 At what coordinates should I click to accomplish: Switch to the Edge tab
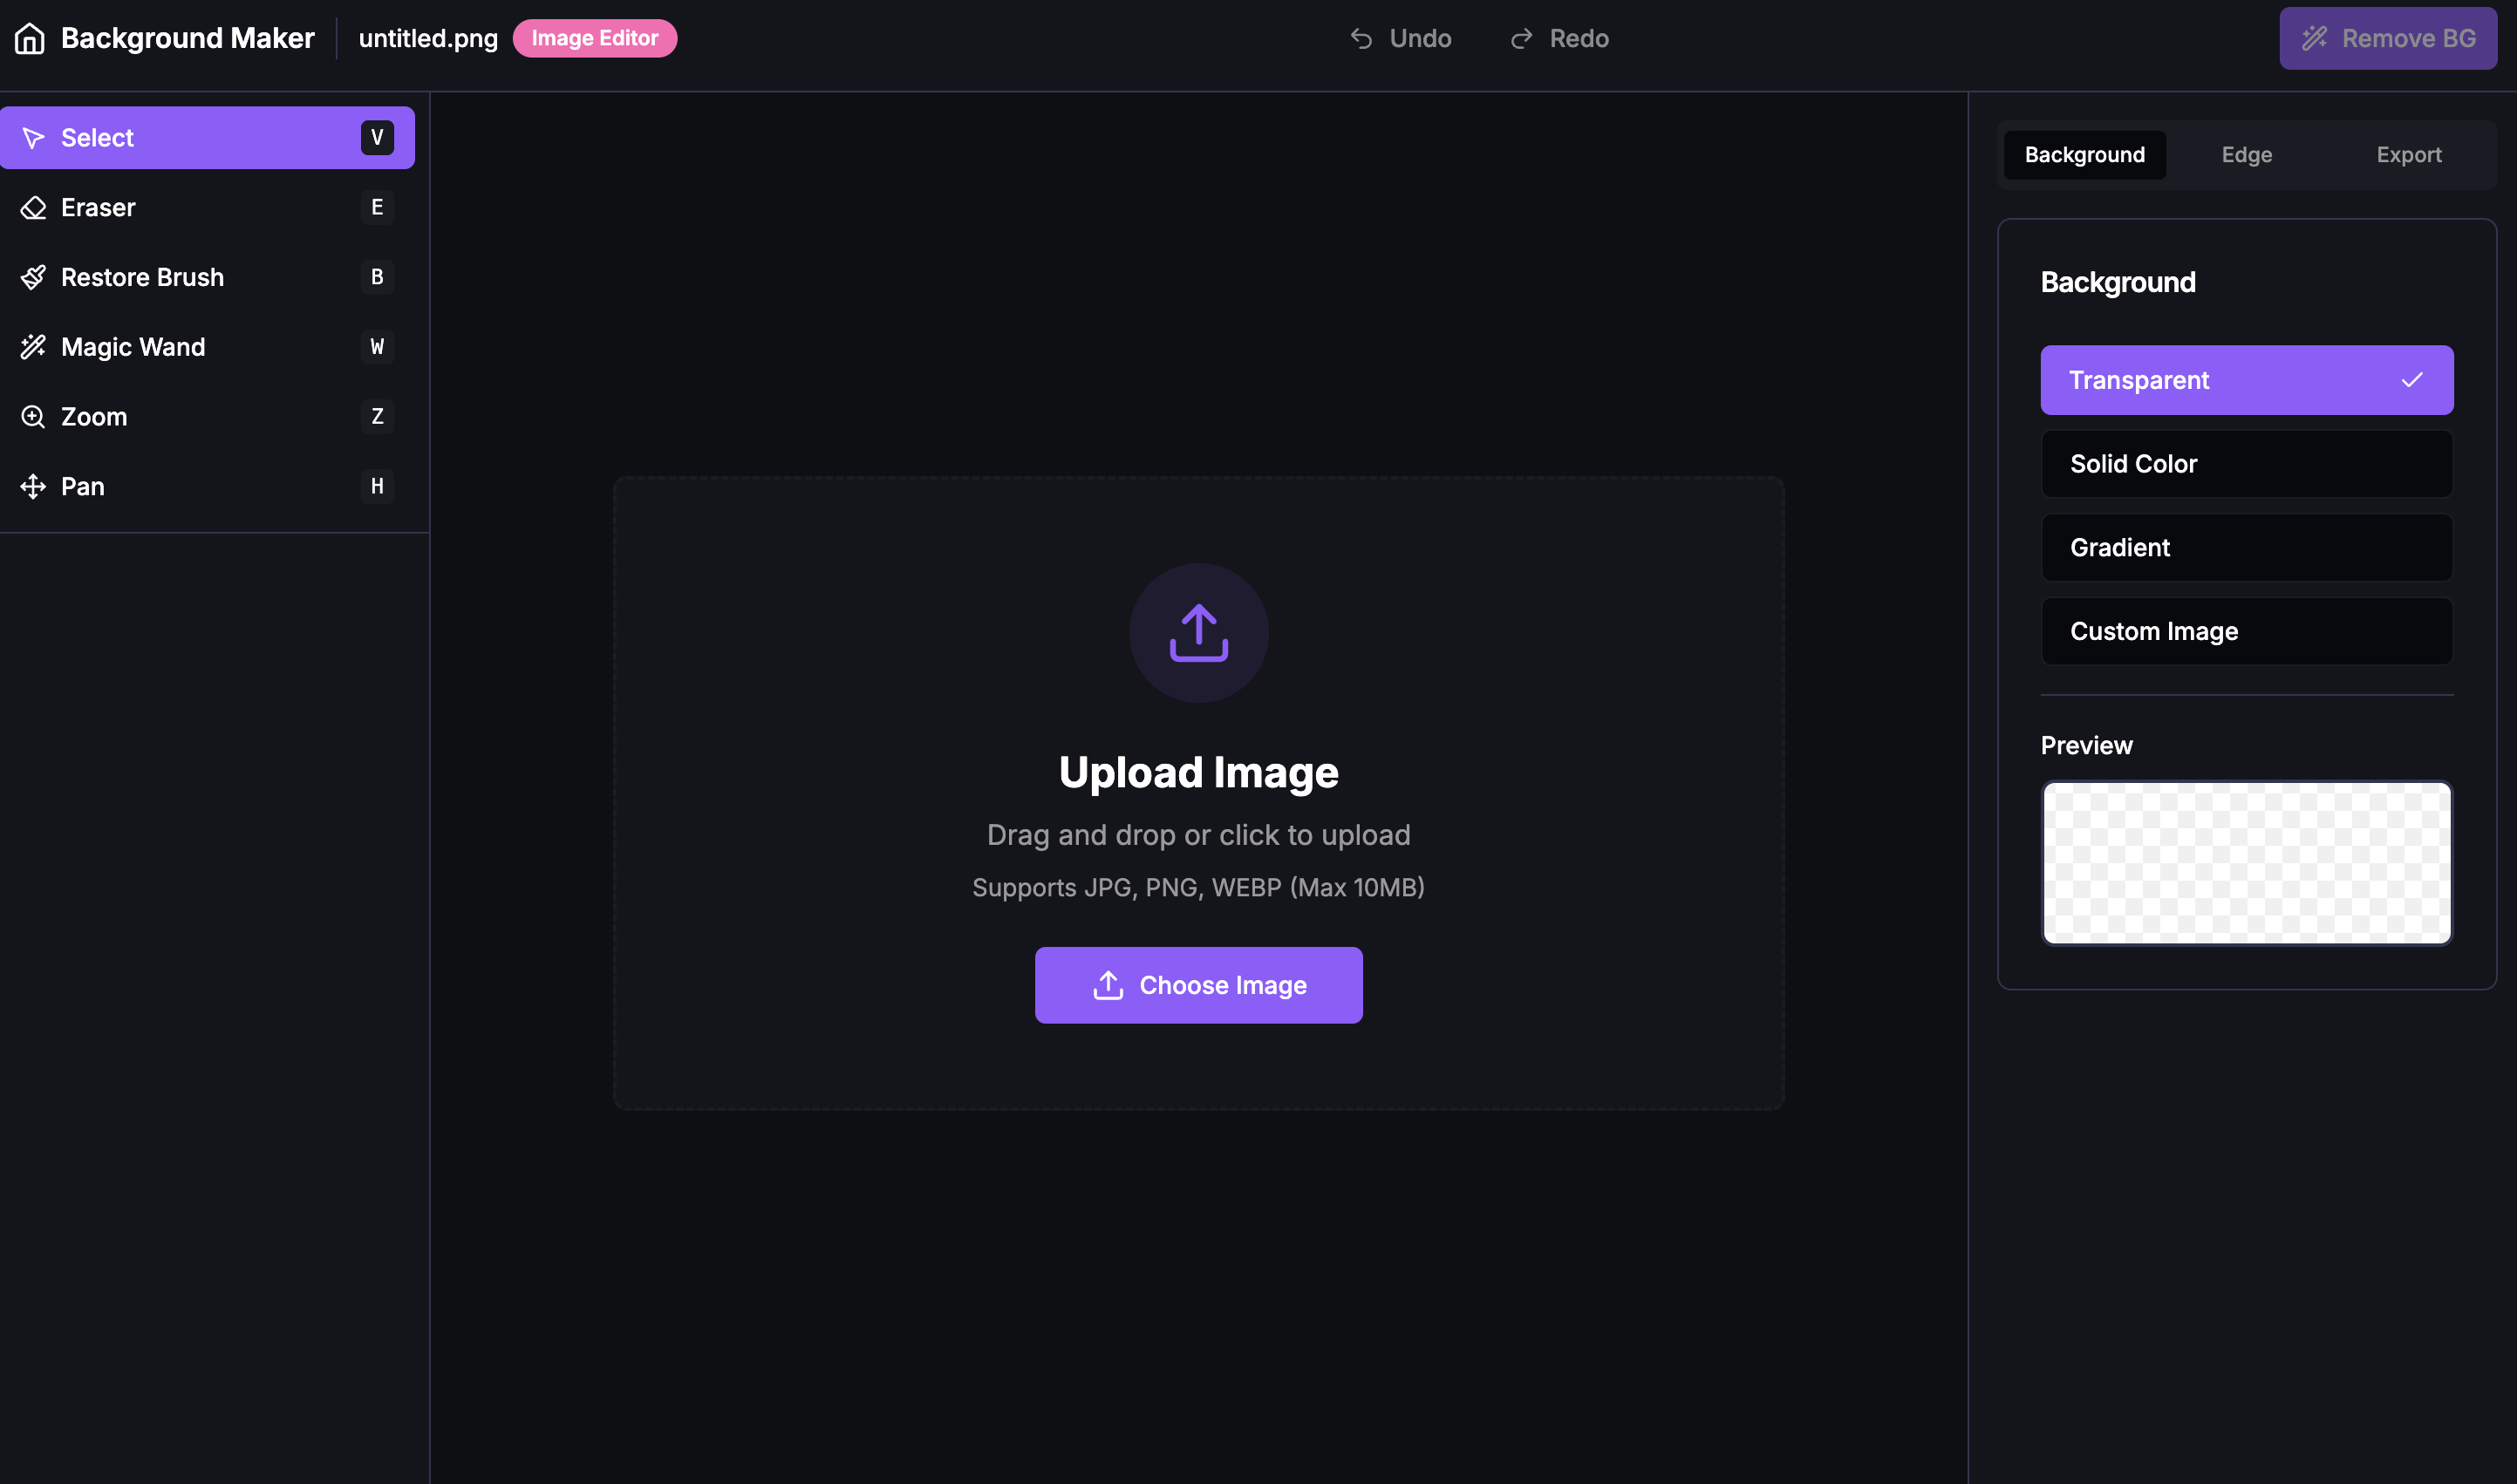pos(2246,154)
